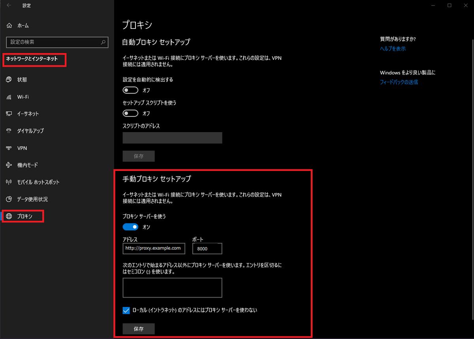Image resolution: width=474 pixels, height=339 pixels.
Task: Click the back arrow in the title bar
Action: [9, 6]
